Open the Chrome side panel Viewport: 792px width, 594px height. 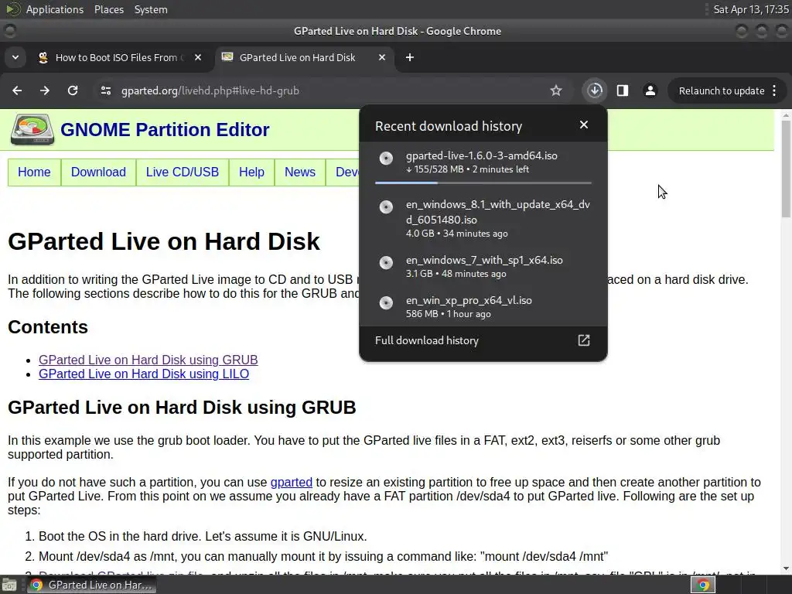623,90
